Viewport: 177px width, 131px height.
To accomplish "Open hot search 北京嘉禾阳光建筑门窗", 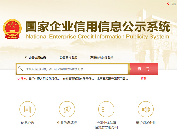I will [x=112, y=78].
